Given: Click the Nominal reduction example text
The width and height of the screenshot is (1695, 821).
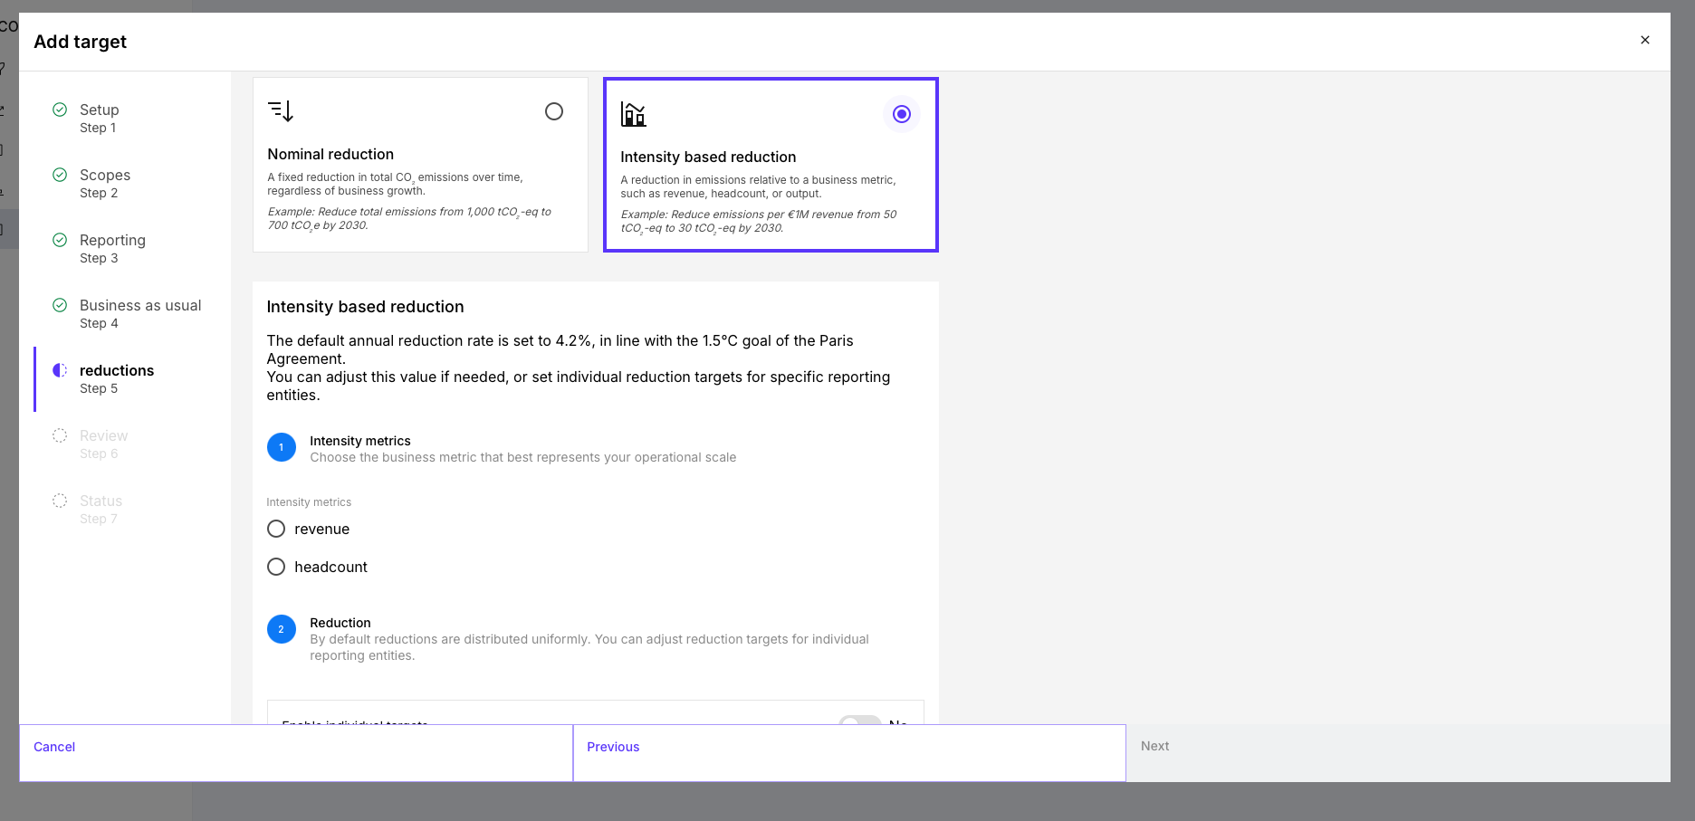Looking at the screenshot, I should point(409,218).
